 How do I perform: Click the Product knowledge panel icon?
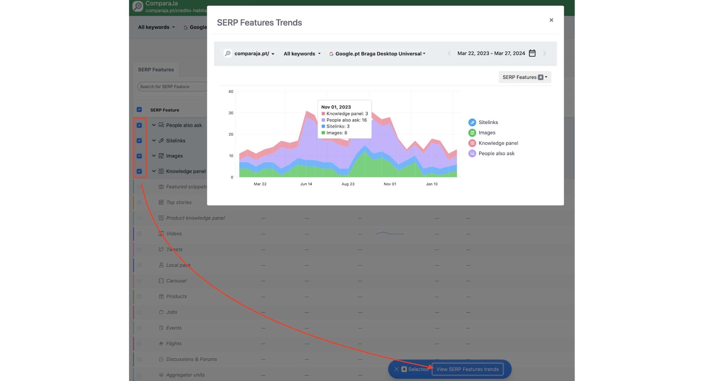pyautogui.click(x=161, y=218)
